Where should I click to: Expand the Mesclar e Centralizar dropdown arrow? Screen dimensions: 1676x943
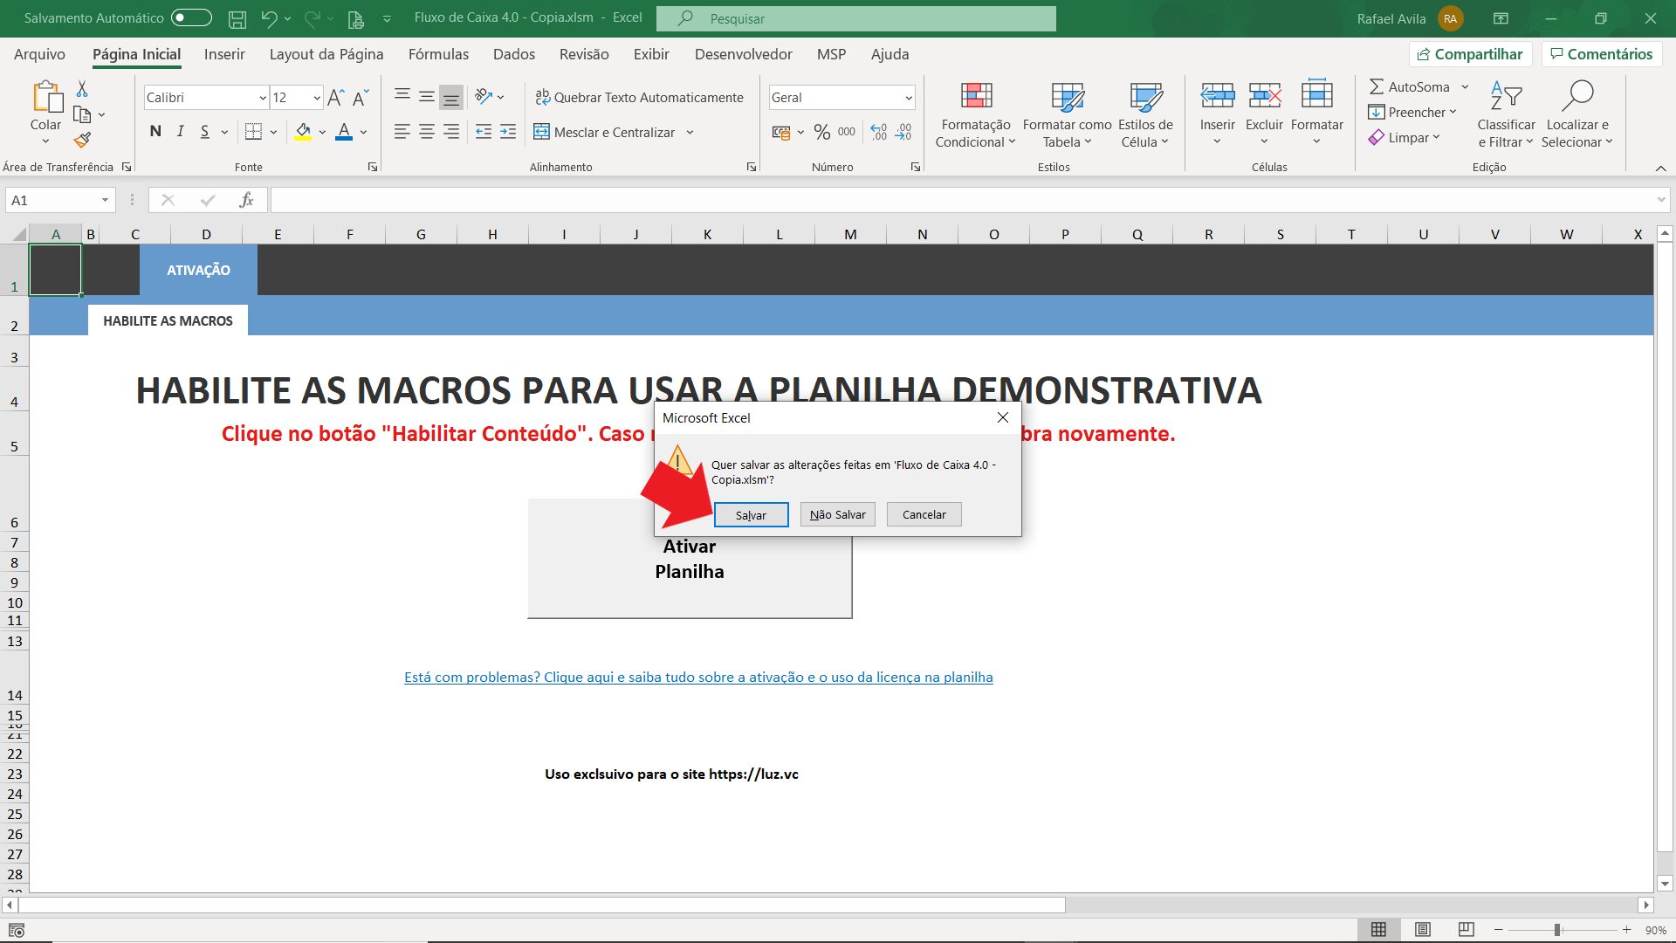coord(690,133)
